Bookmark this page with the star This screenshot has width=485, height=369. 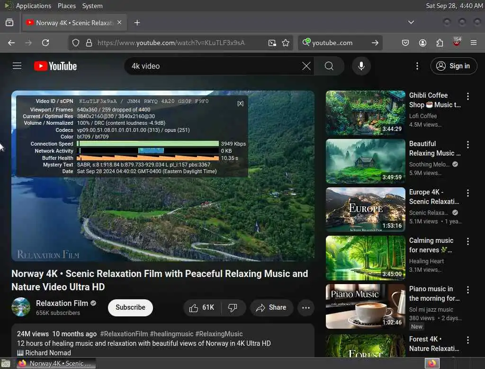(286, 43)
